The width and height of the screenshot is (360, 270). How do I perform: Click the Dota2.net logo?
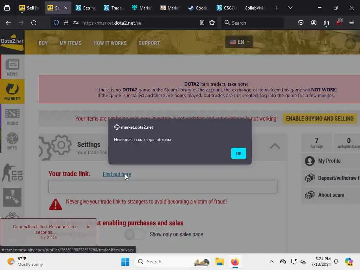(x=12, y=42)
